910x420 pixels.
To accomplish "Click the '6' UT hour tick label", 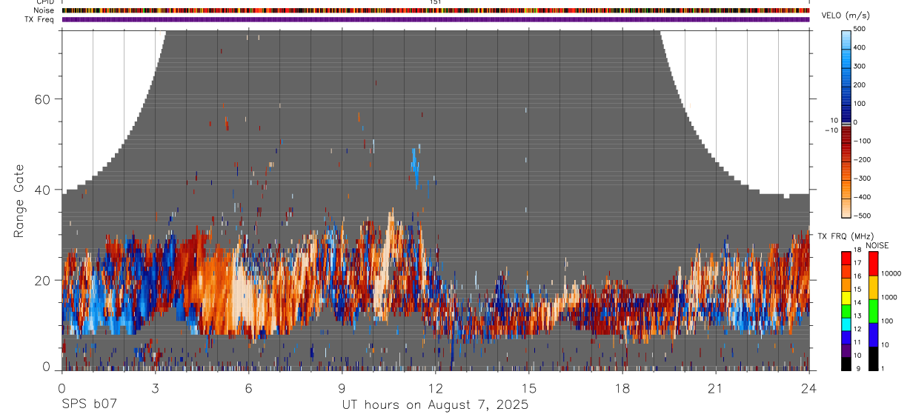I will tap(249, 387).
